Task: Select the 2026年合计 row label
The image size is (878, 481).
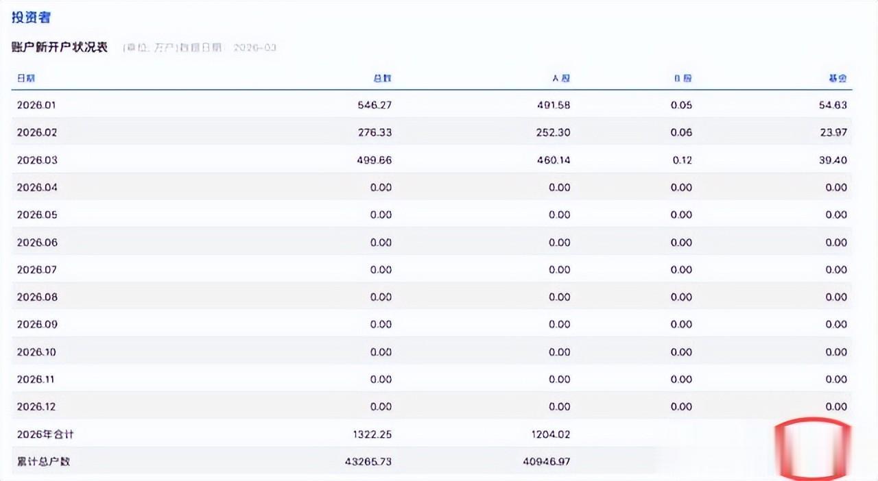Action: coord(45,434)
